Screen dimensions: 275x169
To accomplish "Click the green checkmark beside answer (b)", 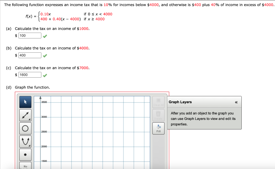I will point(45,55).
